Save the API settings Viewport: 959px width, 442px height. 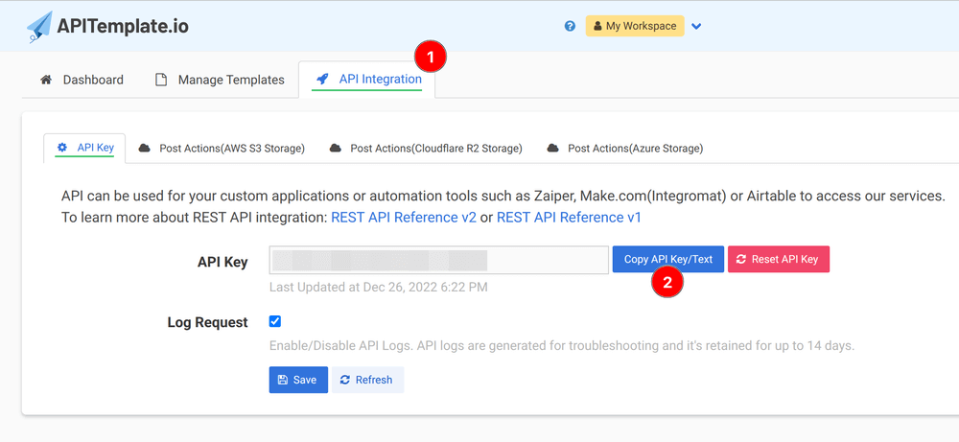298,380
